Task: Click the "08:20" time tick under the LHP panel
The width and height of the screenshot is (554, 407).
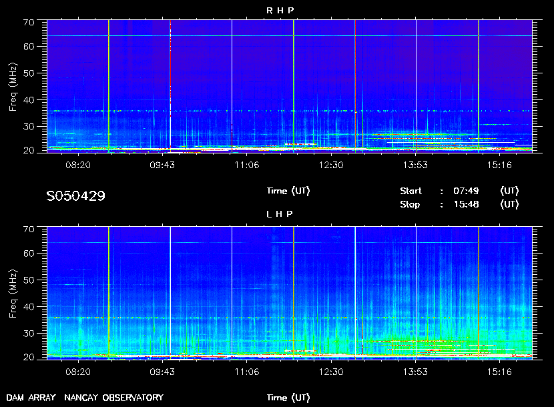Action: click(x=78, y=372)
